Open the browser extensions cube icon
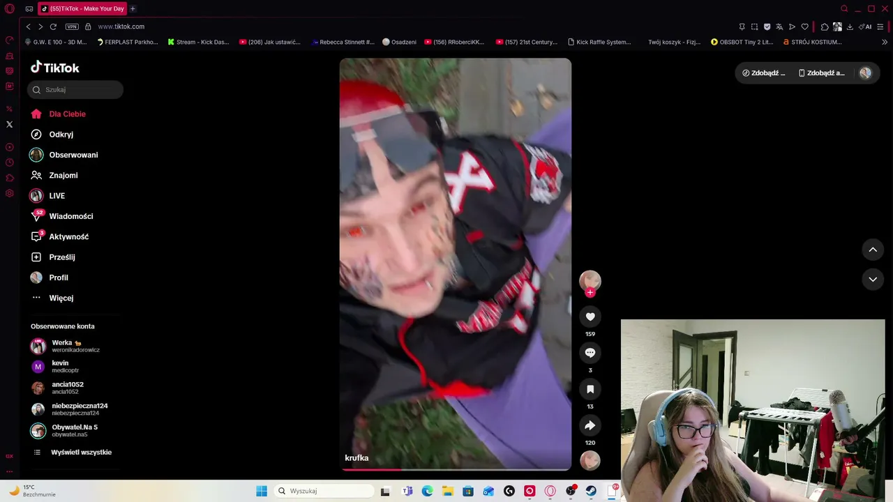Screen dimensions: 893x502 [825, 26]
